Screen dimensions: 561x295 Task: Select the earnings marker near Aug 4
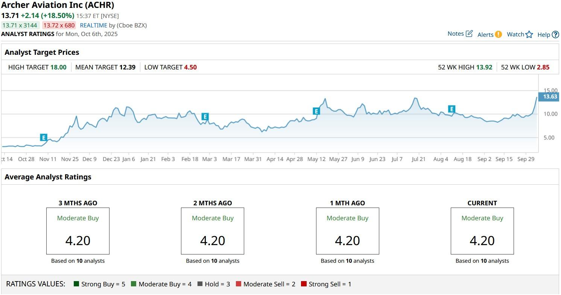(452, 109)
